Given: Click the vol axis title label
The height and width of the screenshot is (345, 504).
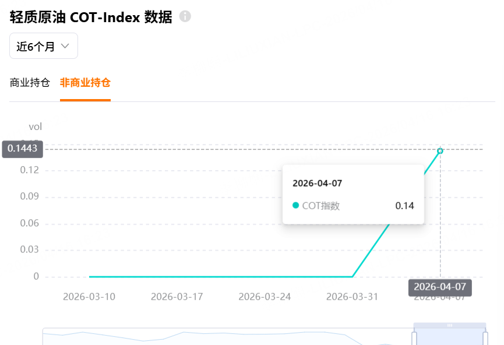Looking at the screenshot, I should tap(36, 126).
